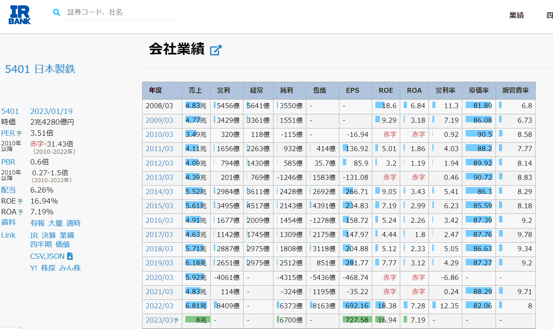The image size is (553, 329).
Task: Open the 2018/03 fiscal year link
Action: coord(159,249)
